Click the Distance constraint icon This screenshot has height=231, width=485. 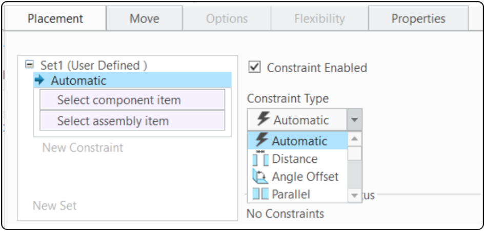tap(260, 159)
